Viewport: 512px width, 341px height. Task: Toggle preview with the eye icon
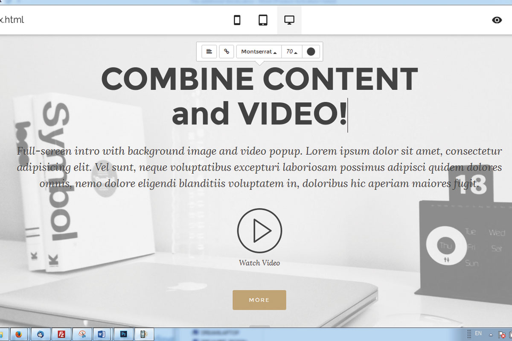click(497, 20)
